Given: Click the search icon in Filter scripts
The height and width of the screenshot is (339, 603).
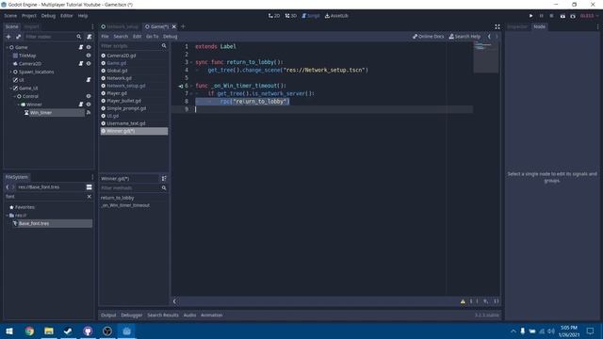Looking at the screenshot, I should pos(164,46).
